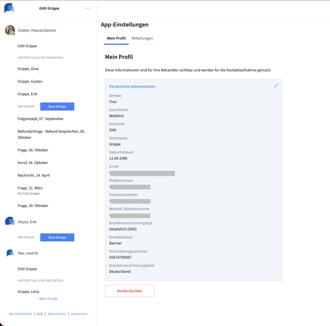Click the Krankenversicherungsland value Deutschland
Viewport: 330px width, 326px height.
120,271
